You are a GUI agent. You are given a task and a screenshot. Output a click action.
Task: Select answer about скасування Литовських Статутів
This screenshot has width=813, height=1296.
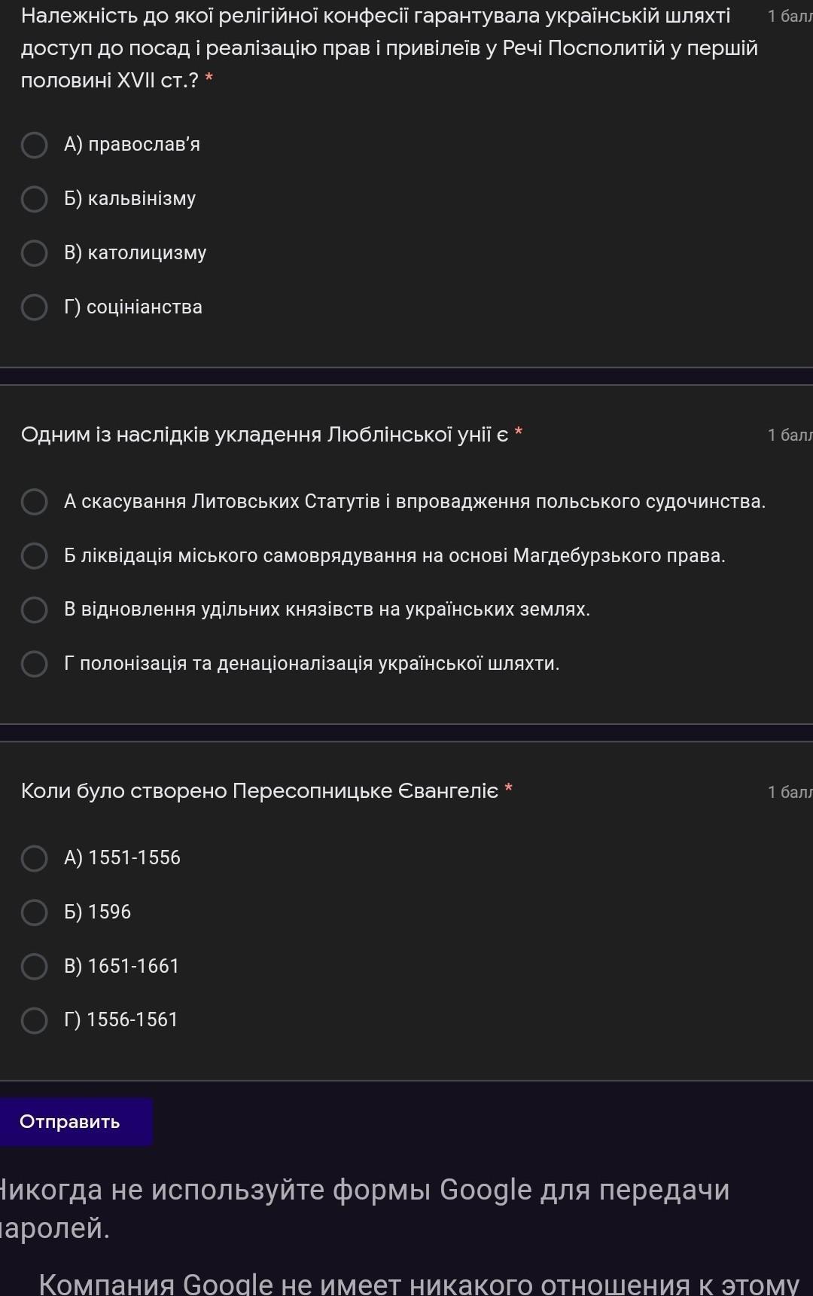[x=34, y=502]
